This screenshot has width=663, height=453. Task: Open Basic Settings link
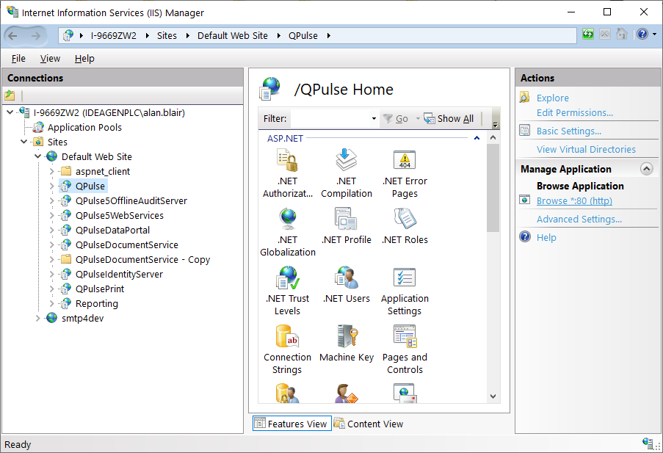point(569,131)
